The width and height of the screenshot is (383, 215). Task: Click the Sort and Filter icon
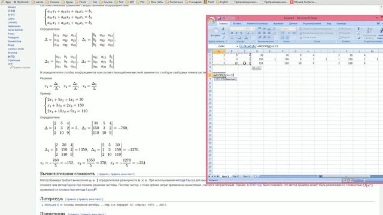click(370, 33)
